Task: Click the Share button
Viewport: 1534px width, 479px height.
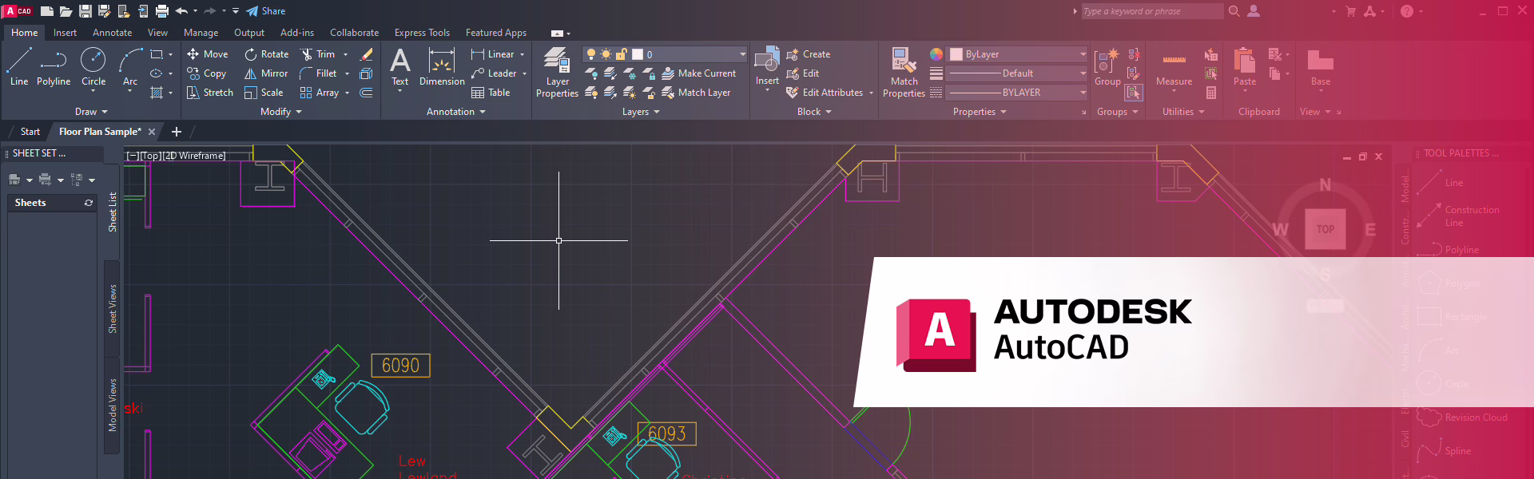Action: pyautogui.click(x=265, y=11)
